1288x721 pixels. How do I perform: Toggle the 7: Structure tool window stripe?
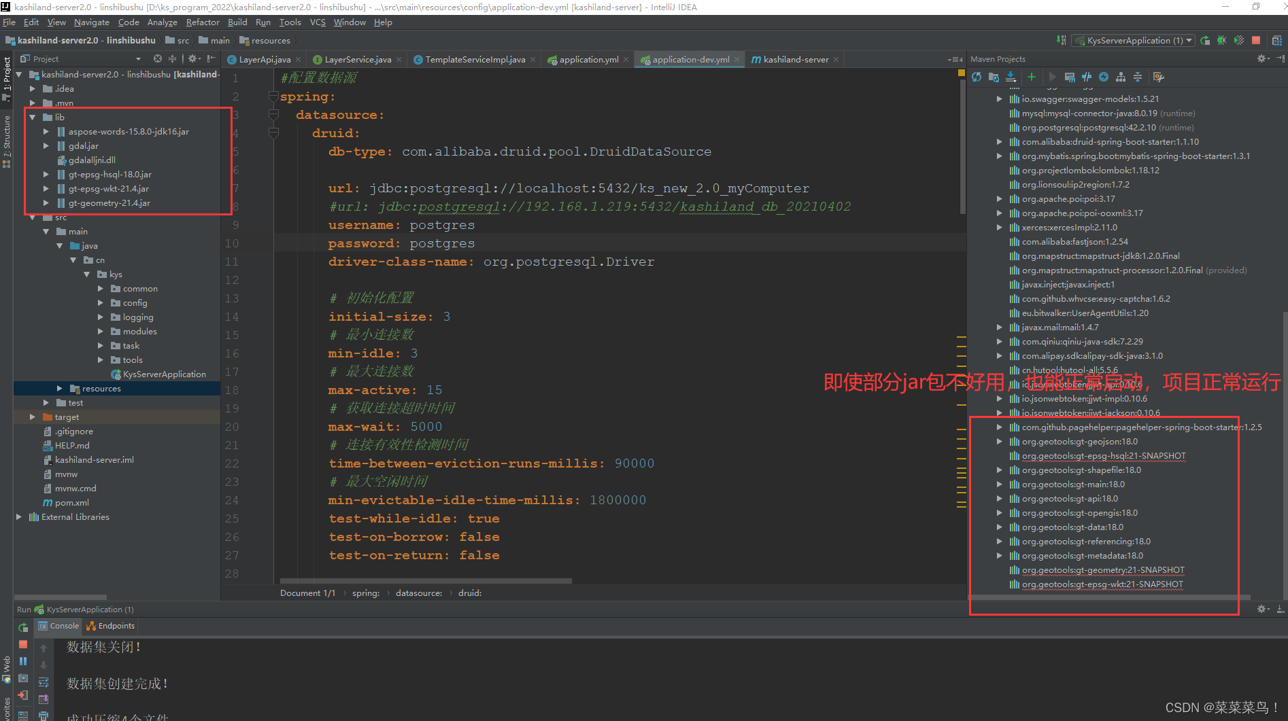(x=7, y=141)
